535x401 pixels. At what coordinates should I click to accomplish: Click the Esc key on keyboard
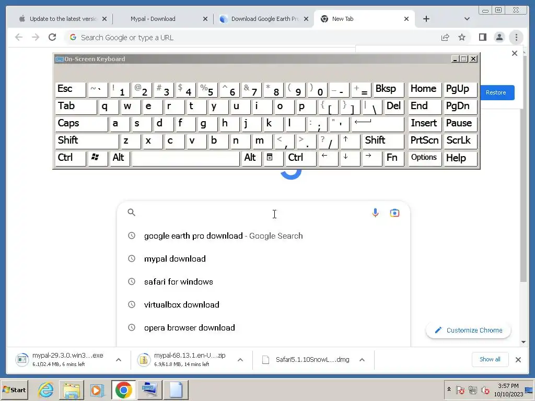tap(71, 90)
